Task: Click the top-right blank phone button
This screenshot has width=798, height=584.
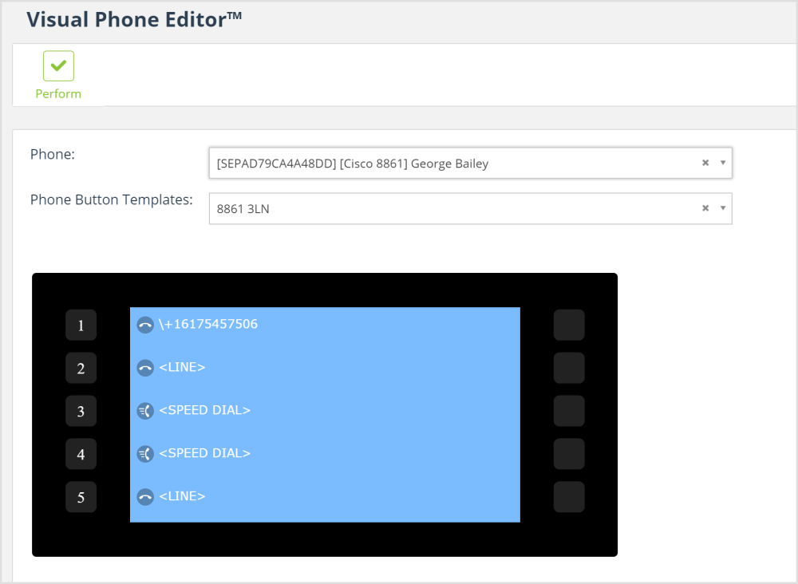Action: (x=569, y=325)
